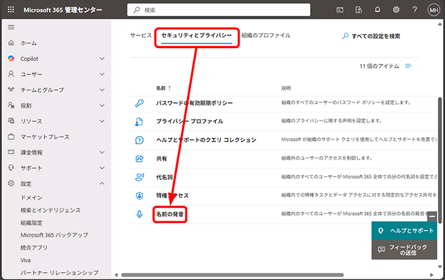Expand the チームとグループ chevron

(x=102, y=90)
